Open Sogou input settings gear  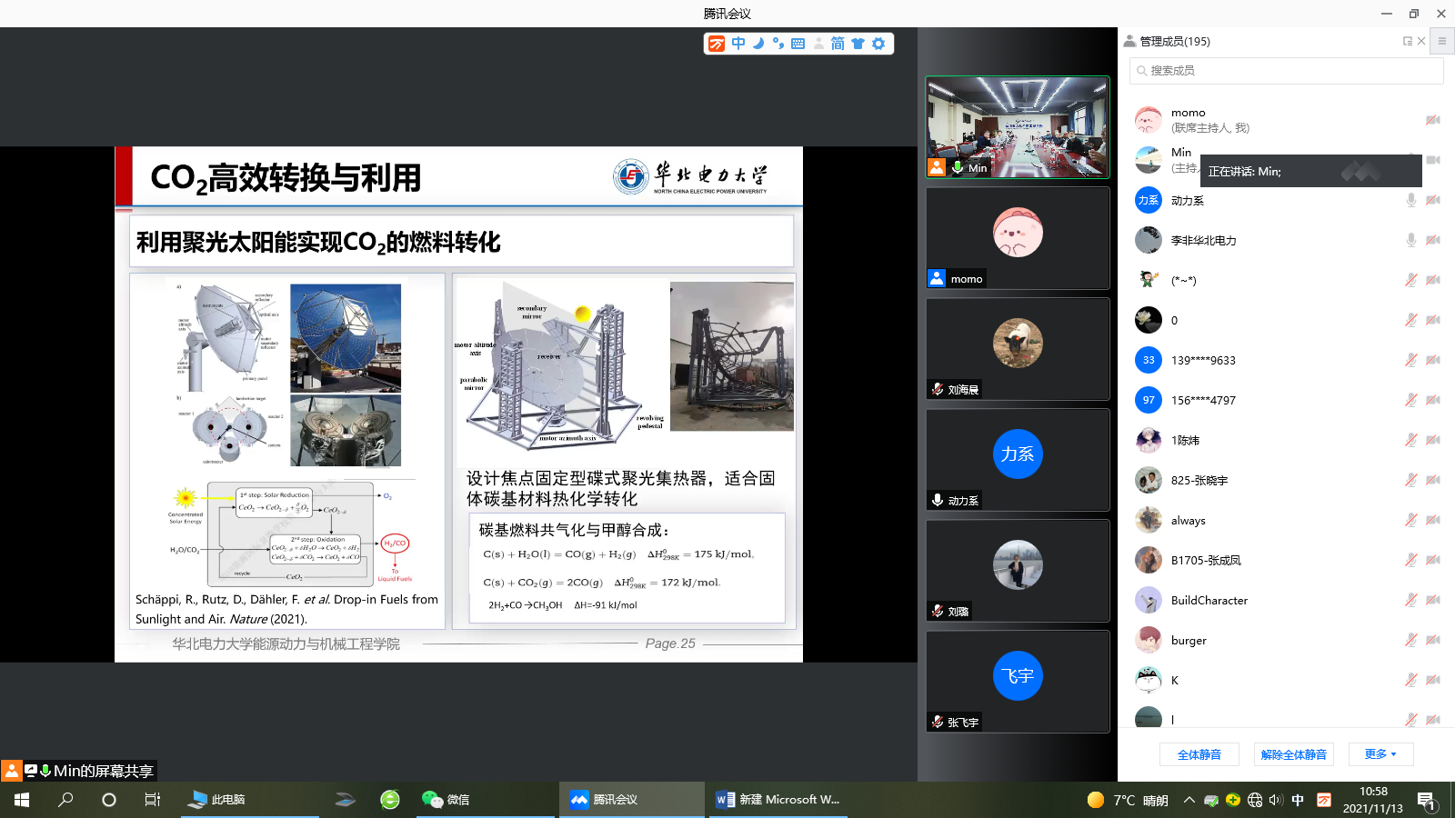point(876,43)
